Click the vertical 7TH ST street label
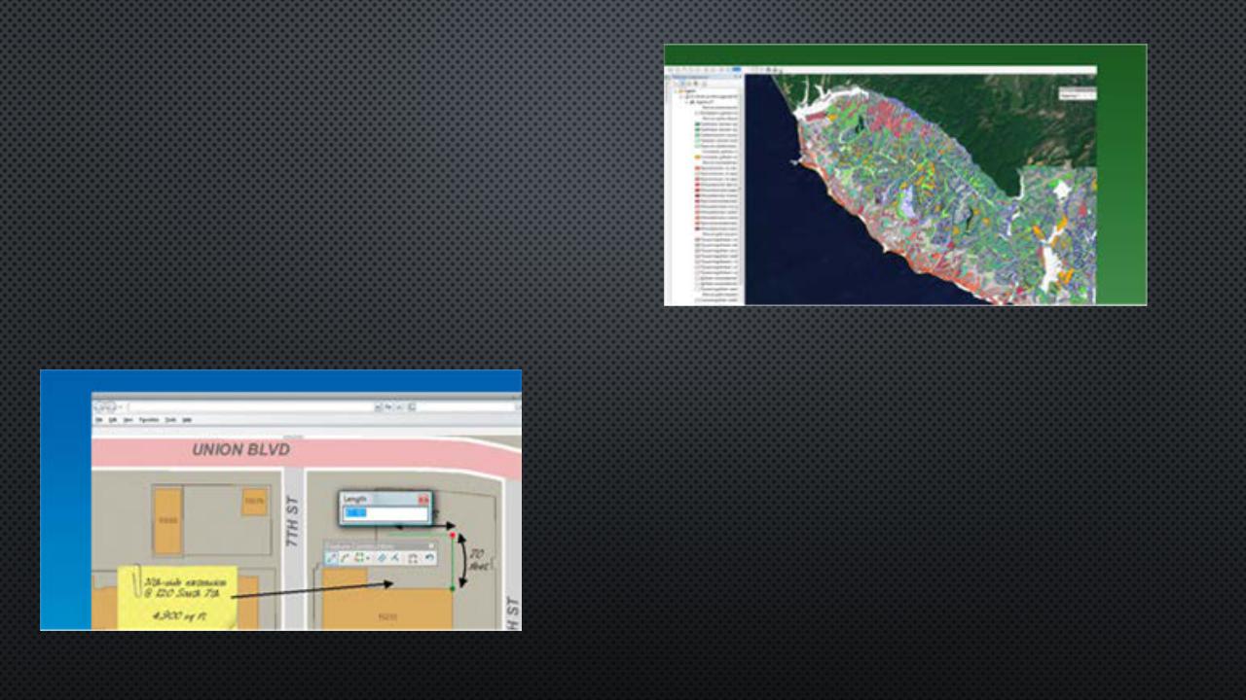The height and width of the screenshot is (700, 1246). click(295, 523)
